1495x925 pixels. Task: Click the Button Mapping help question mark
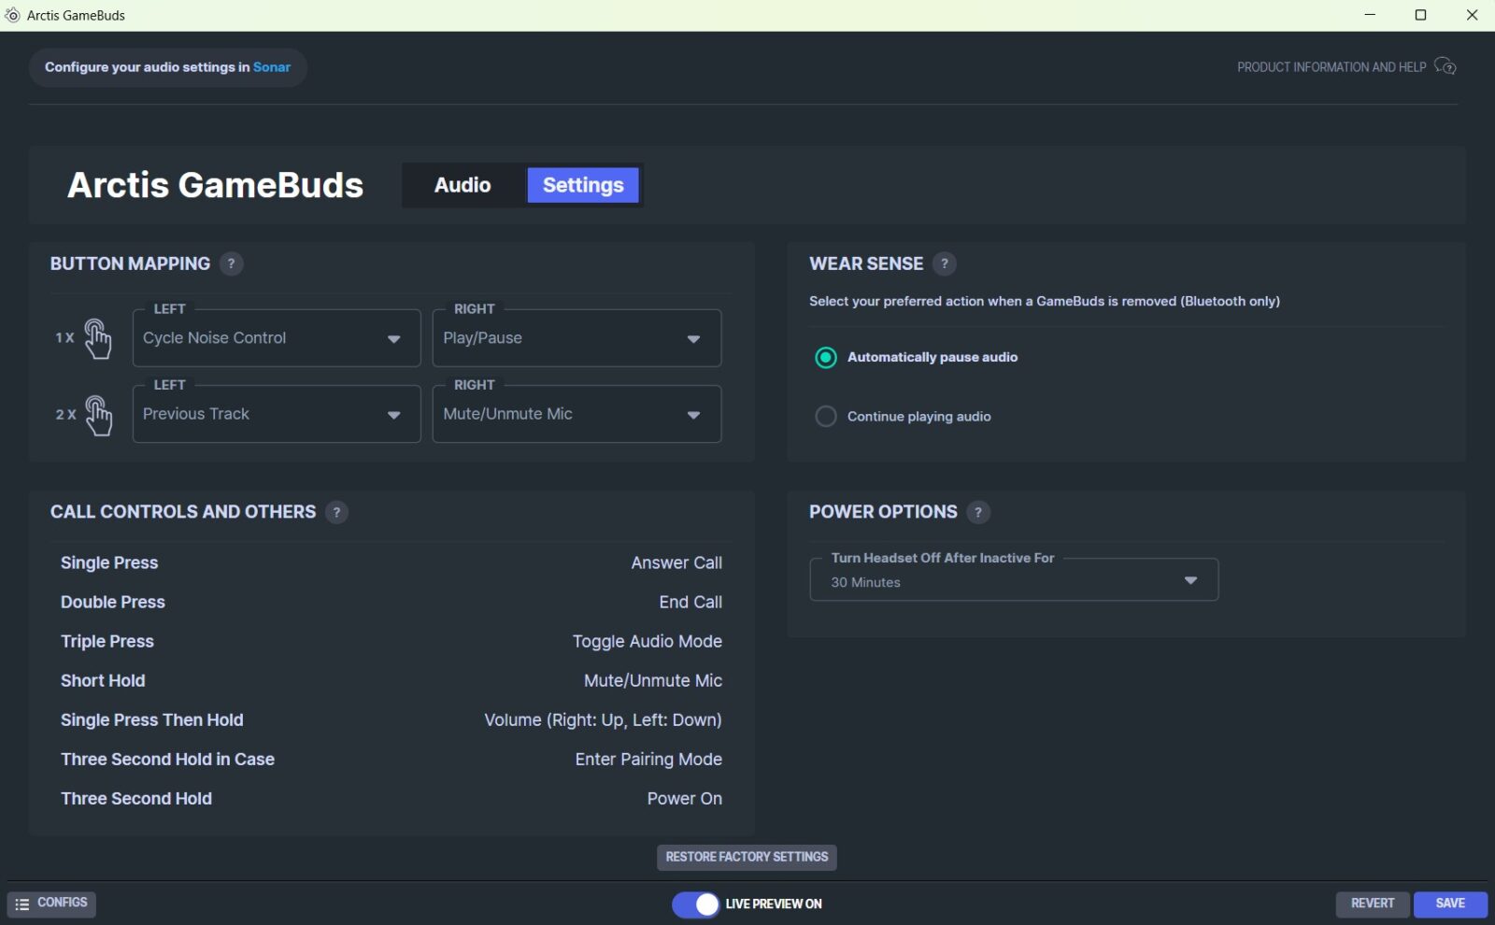(x=231, y=263)
